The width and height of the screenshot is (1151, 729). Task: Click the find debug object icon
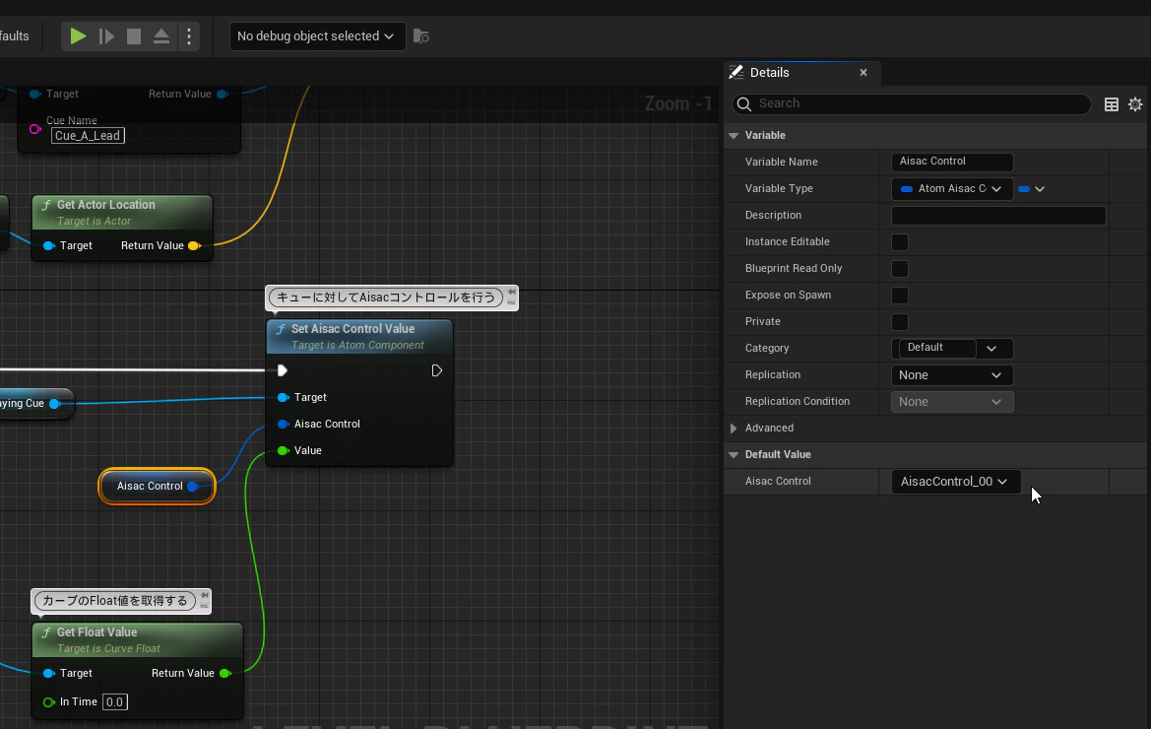pyautogui.click(x=420, y=36)
